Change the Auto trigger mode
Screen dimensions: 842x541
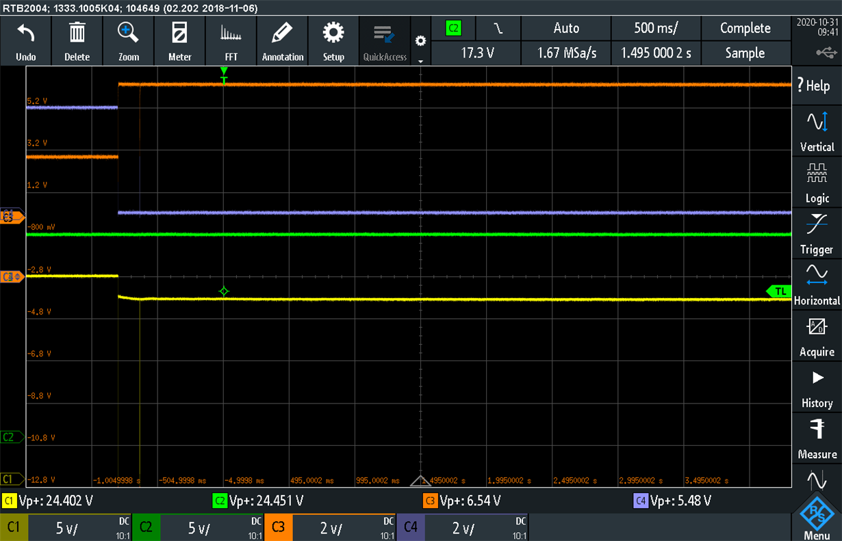566,28
